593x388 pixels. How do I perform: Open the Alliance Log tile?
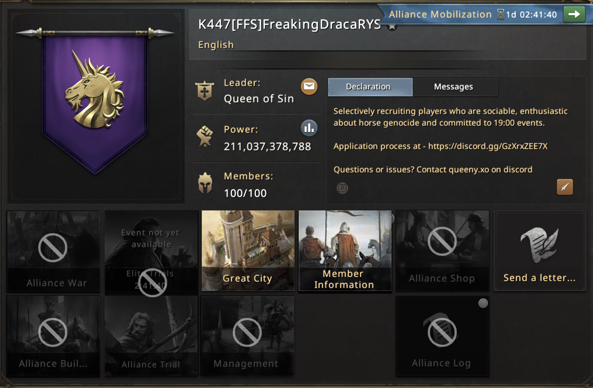pos(442,336)
